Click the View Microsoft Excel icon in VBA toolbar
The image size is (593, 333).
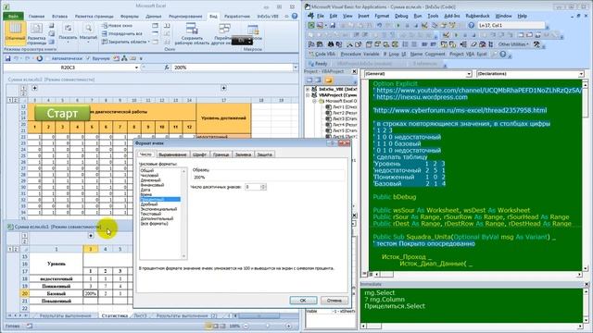tap(311, 25)
